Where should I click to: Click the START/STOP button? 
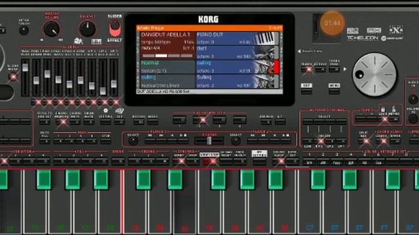pyautogui.click(x=209, y=161)
